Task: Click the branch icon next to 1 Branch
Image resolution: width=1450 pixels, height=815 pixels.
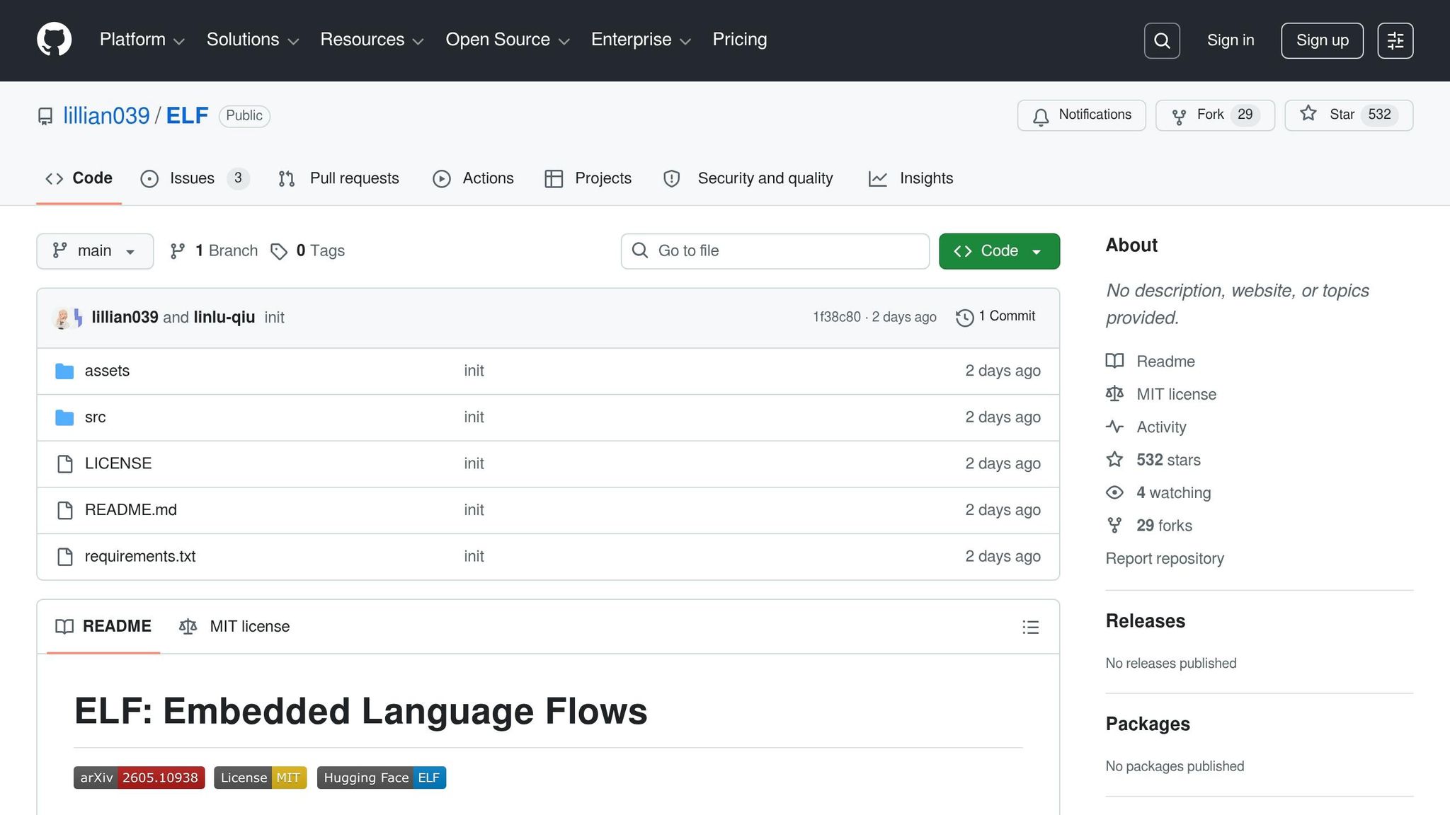Action: 178,251
